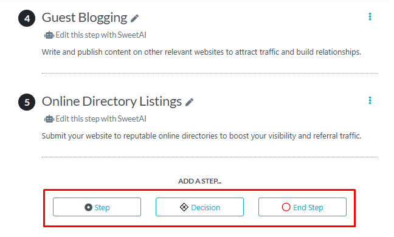394x237 pixels.
Task: Click pencil icon next to Online Directory Listings
Action: click(190, 102)
